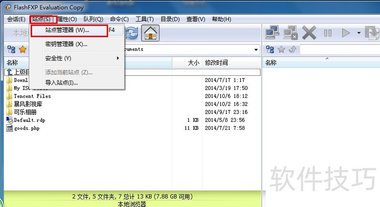Open the 属性(O) menu
This screenshot has height=207, width=380.
[x=67, y=19]
